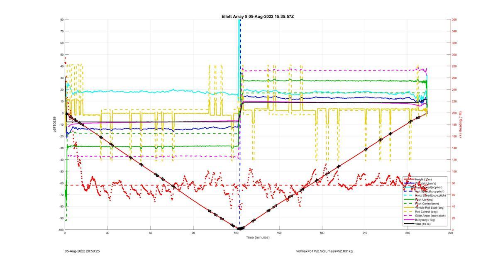Viewport: 498px width, 258px height.
Task: Click right heading-axis tick label '360'
Action: [454, 19]
